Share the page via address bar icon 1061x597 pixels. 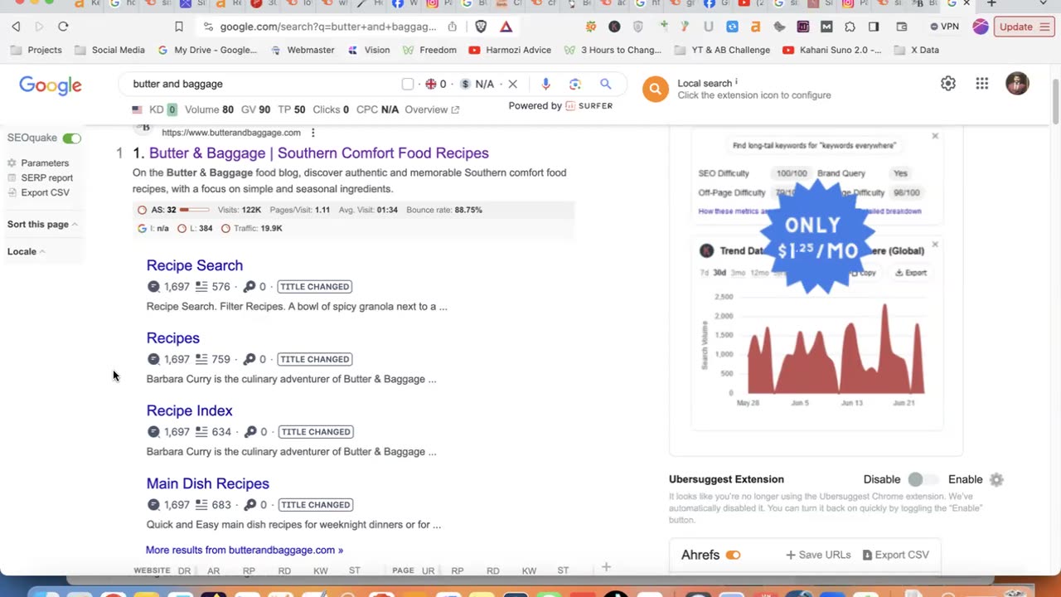(452, 27)
